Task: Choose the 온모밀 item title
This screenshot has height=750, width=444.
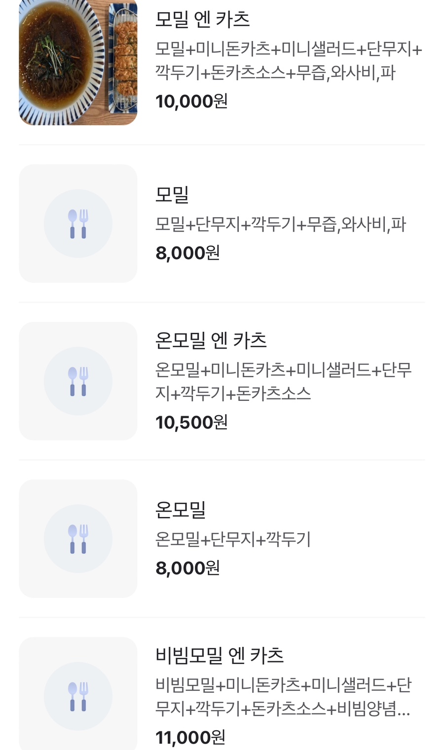Action: [181, 510]
